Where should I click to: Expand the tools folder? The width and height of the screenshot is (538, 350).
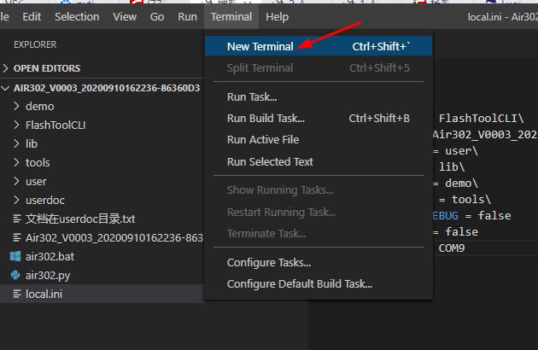click(102, 163)
